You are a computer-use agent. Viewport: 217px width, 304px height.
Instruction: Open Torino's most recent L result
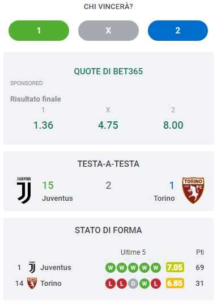tap(156, 284)
